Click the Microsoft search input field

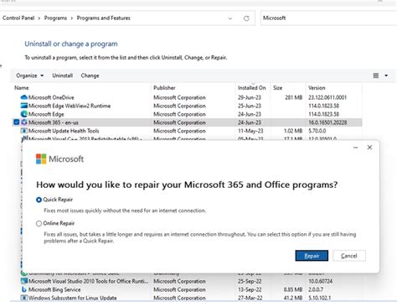[x=328, y=18]
